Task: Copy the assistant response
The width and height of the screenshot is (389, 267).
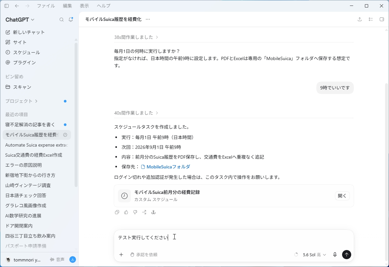Action: [117, 212]
